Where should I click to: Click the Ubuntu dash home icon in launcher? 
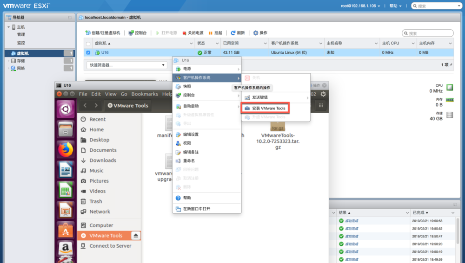pyautogui.click(x=66, y=109)
